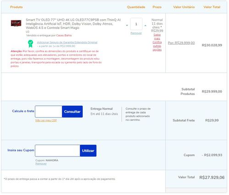Click the Quantidade column header
This screenshot has height=195, width=229.
136,7
